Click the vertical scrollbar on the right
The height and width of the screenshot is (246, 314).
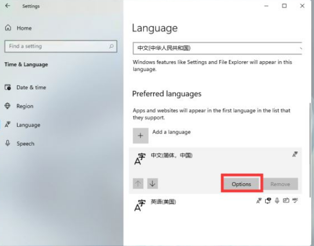[x=310, y=150]
